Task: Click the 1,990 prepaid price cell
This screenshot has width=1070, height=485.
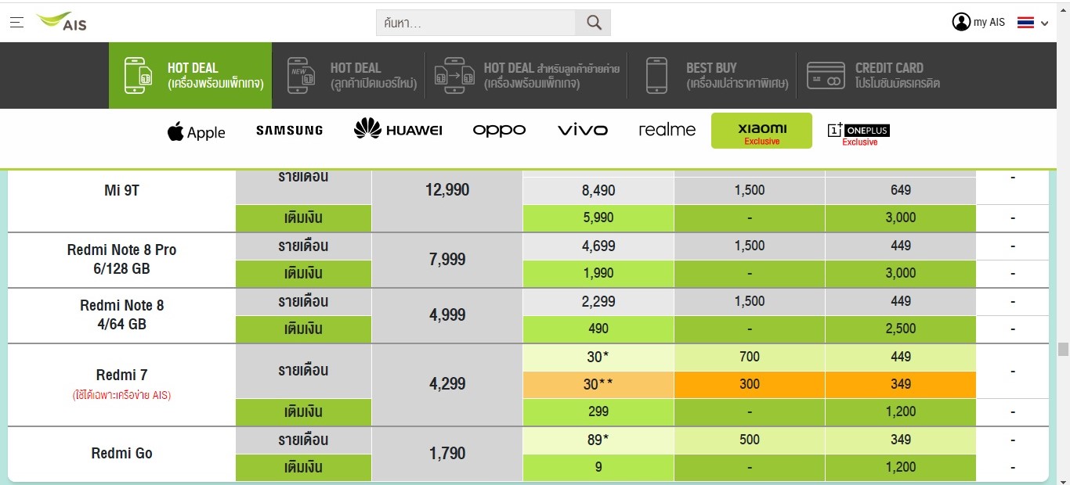Action: click(x=598, y=274)
